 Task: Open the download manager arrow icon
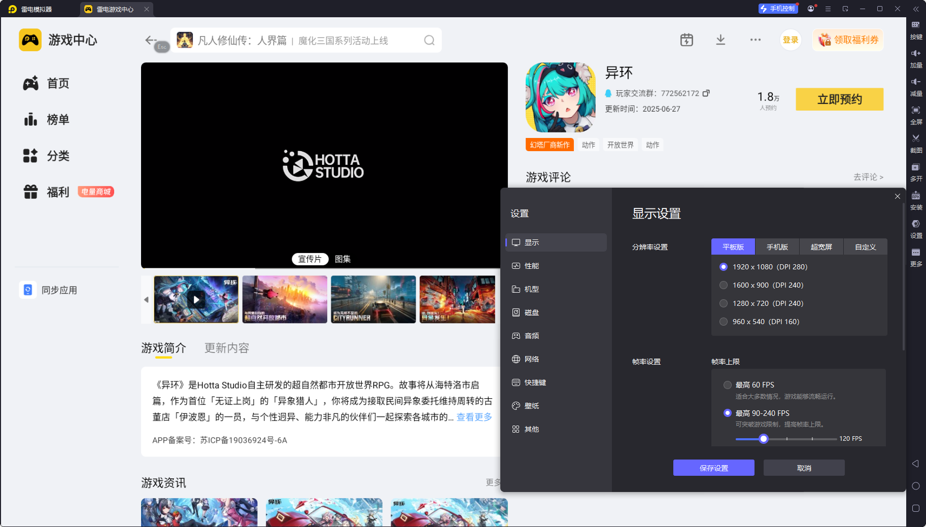click(720, 40)
